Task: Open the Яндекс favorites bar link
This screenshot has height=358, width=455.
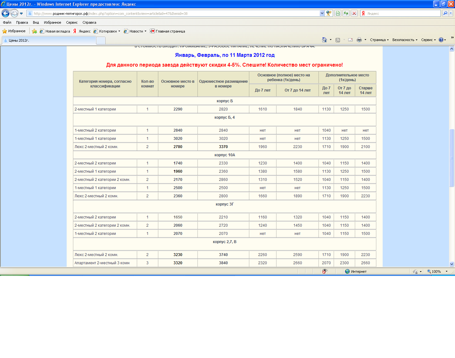Action: [82, 31]
